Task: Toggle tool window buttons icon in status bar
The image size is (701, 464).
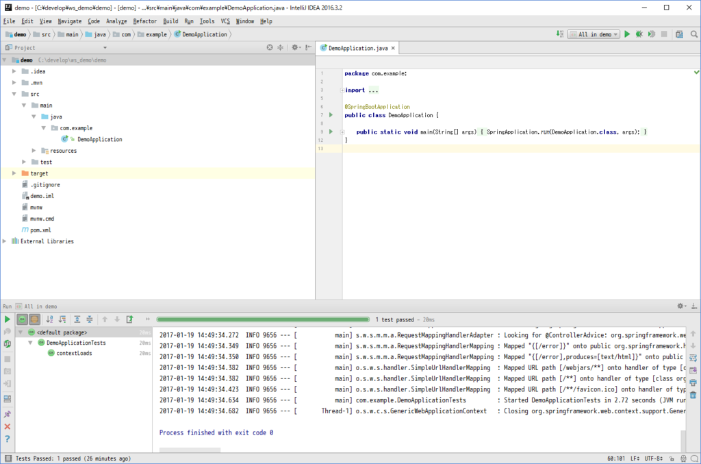Action: (x=8, y=459)
